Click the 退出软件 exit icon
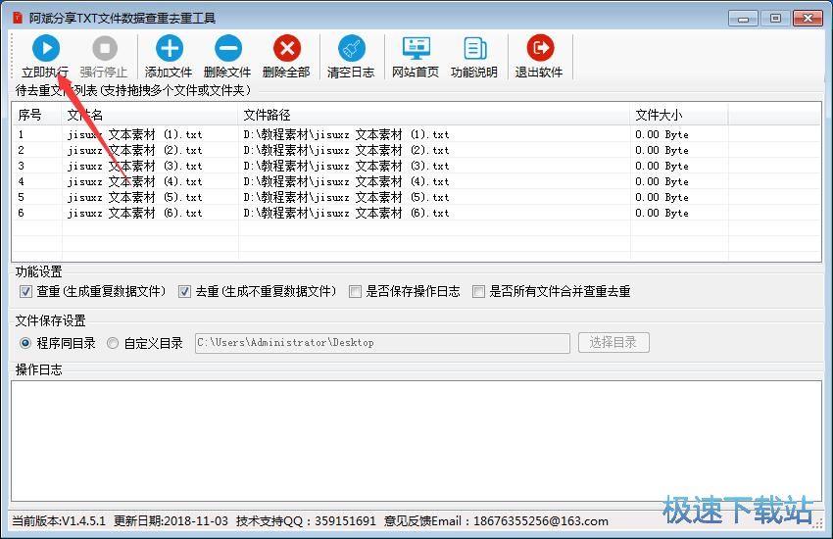This screenshot has height=539, width=833. point(539,48)
